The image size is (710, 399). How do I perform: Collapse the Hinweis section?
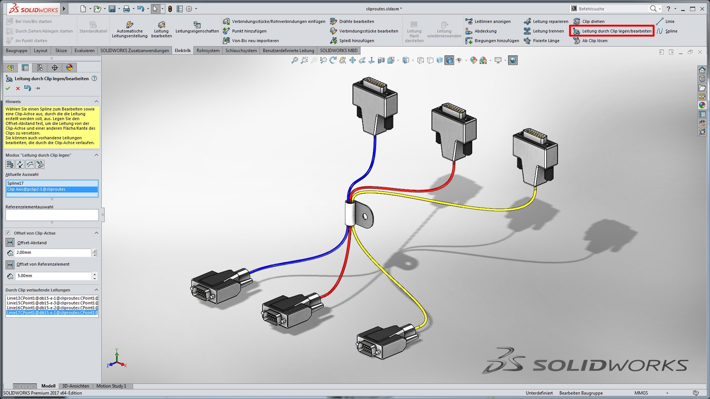coord(96,101)
